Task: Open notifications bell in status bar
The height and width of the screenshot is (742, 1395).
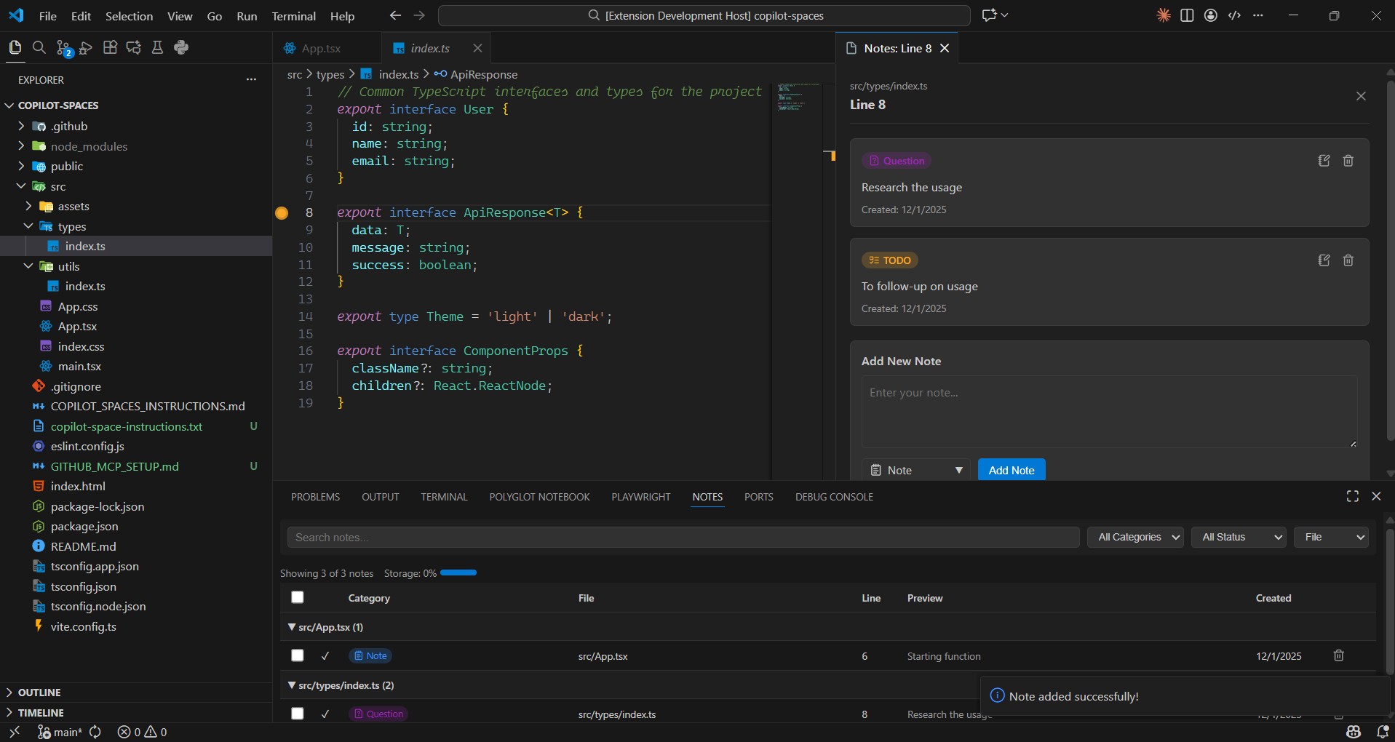Action: pyautogui.click(x=1383, y=732)
